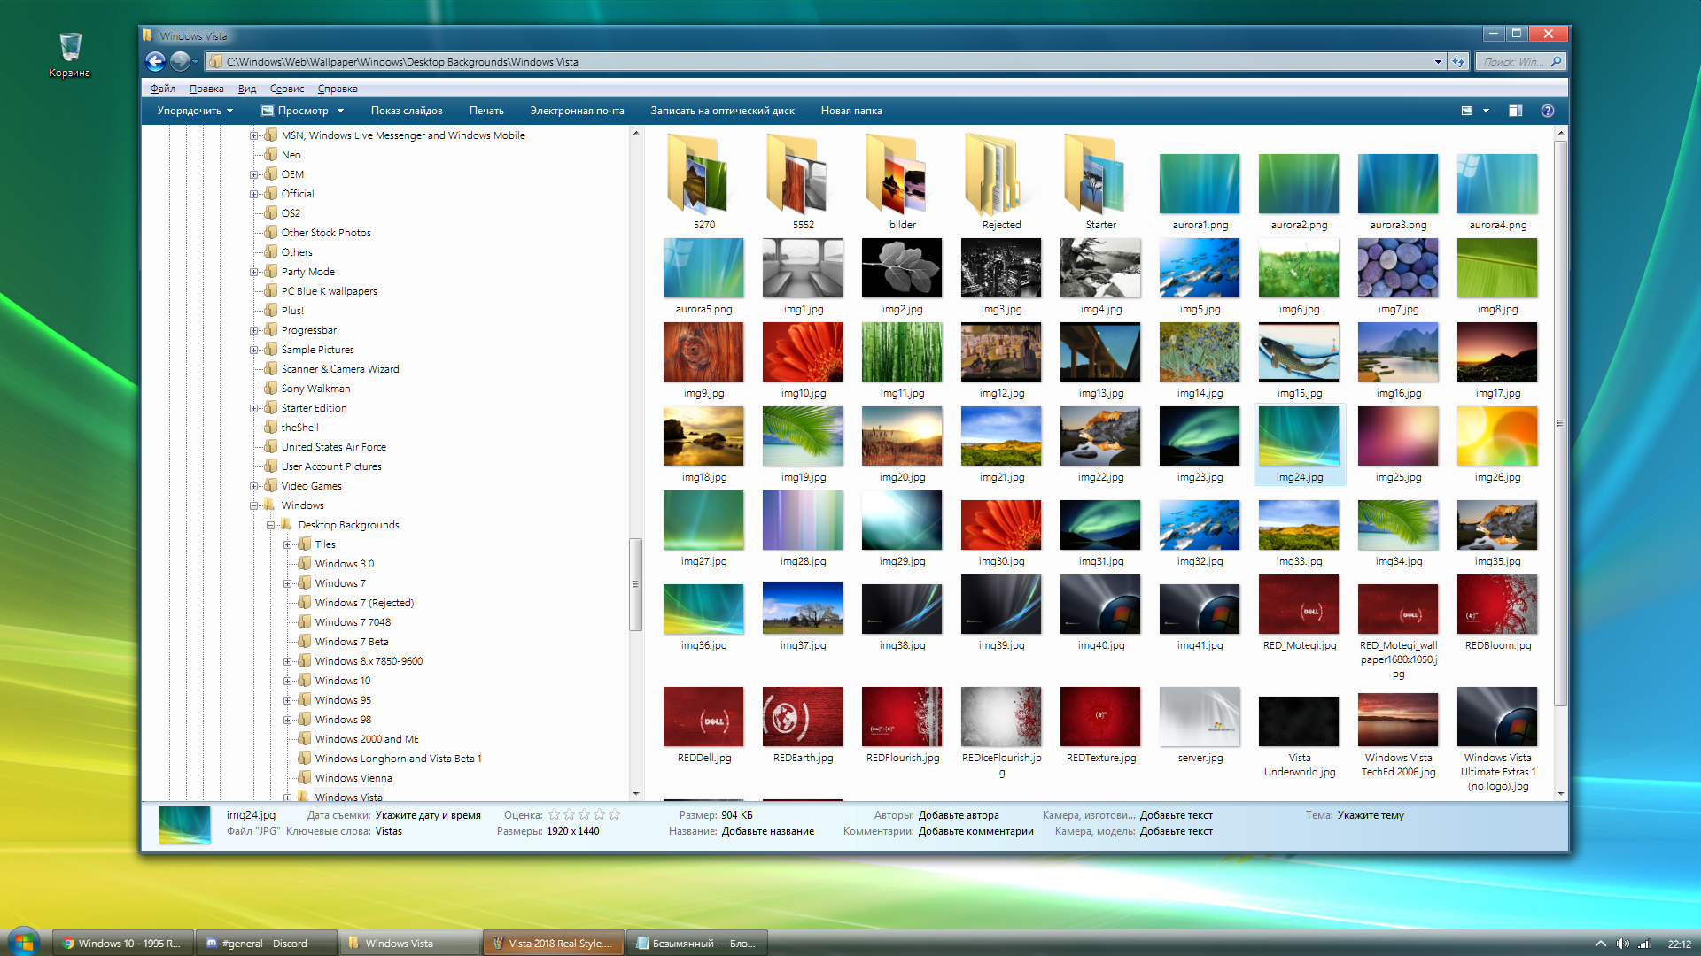1701x956 pixels.
Task: Select the 5552 folder
Action: click(x=804, y=181)
